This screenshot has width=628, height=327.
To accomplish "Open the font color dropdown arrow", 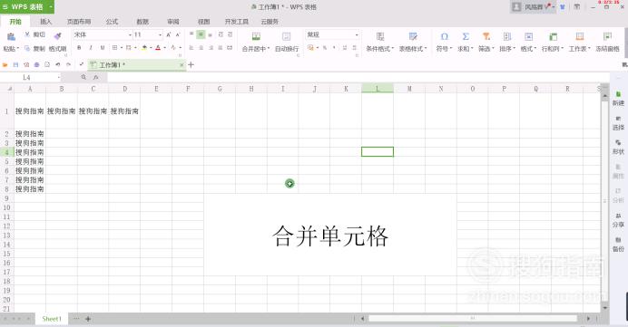I will click(164, 48).
